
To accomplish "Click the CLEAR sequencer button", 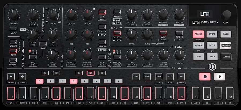I will (x=159, y=76).
